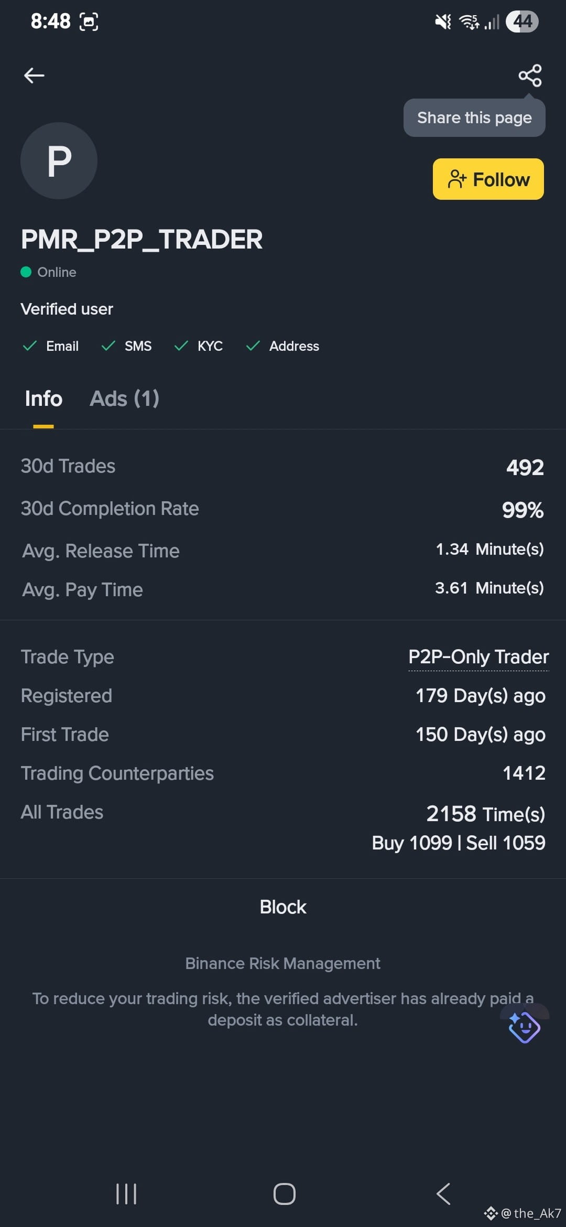Tap the back arrow at top left

tap(34, 76)
